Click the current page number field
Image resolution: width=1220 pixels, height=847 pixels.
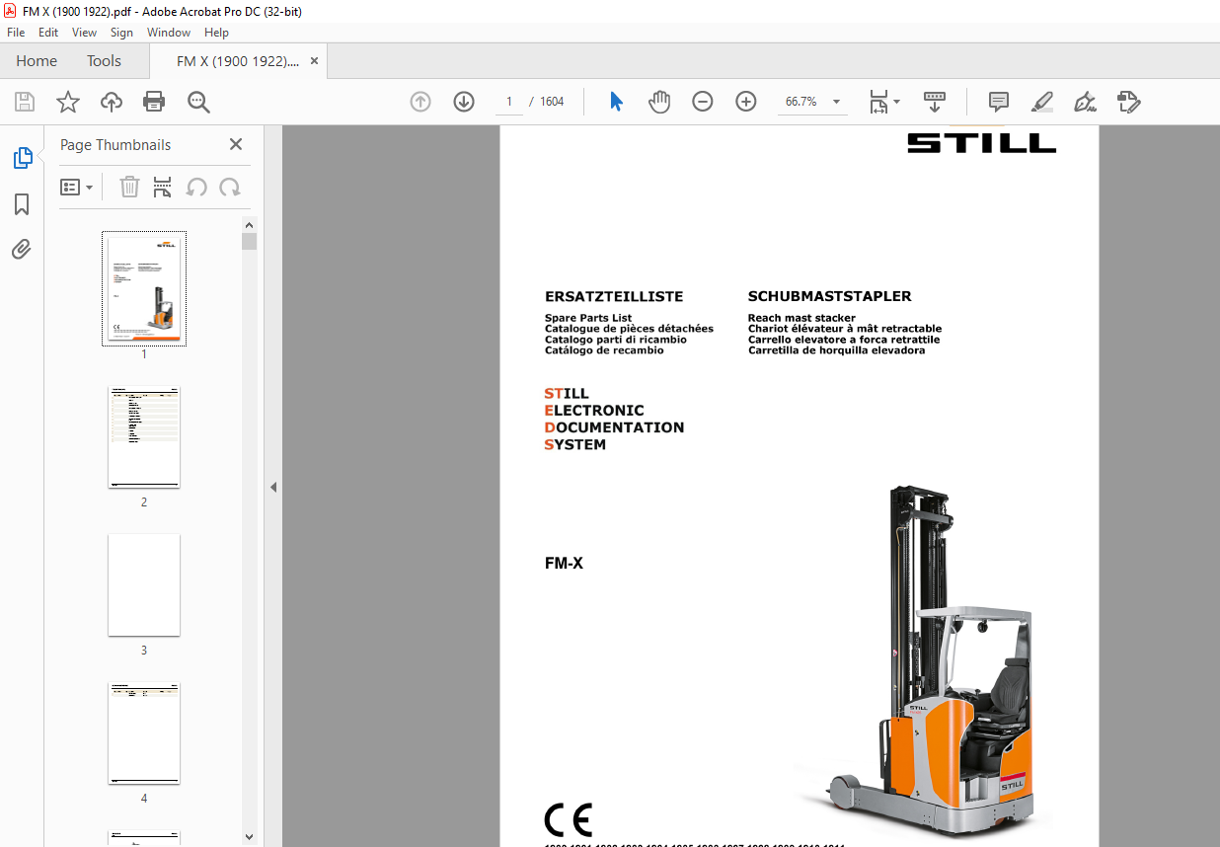(x=509, y=102)
